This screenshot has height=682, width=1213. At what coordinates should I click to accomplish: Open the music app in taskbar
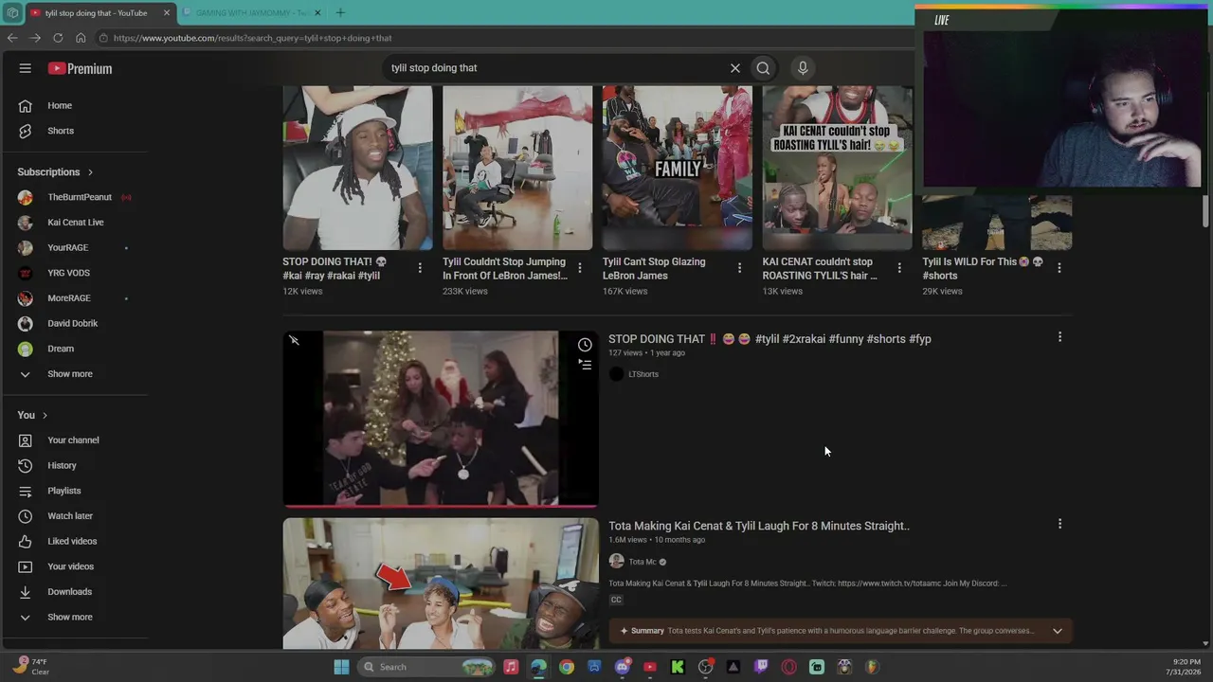click(511, 667)
